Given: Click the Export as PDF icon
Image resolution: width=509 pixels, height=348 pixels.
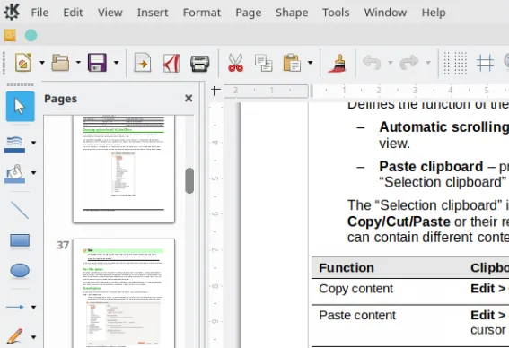Looking at the screenshot, I should coord(171,63).
